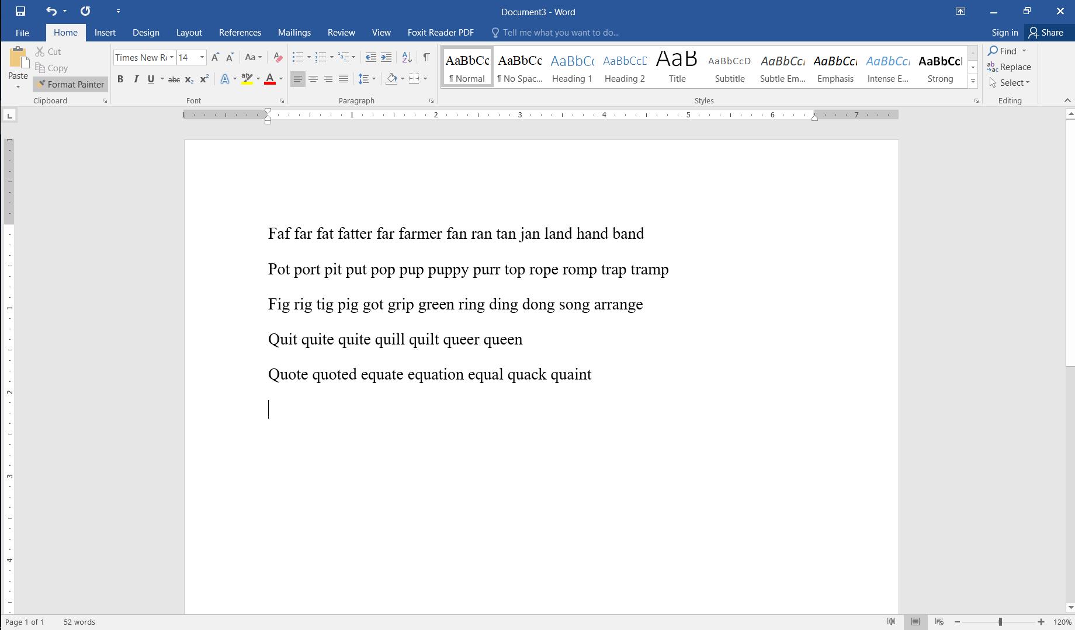Enable Justify text alignment
The height and width of the screenshot is (630, 1075).
tap(344, 79)
